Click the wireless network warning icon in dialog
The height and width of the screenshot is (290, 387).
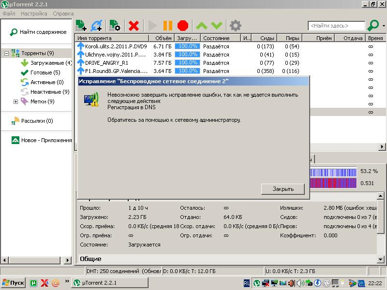(x=91, y=100)
